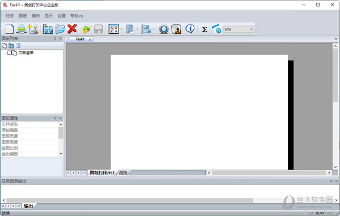Image resolution: width=340 pixels, height=216 pixels.
Task: Click the align left layout icon
Action: (146, 29)
